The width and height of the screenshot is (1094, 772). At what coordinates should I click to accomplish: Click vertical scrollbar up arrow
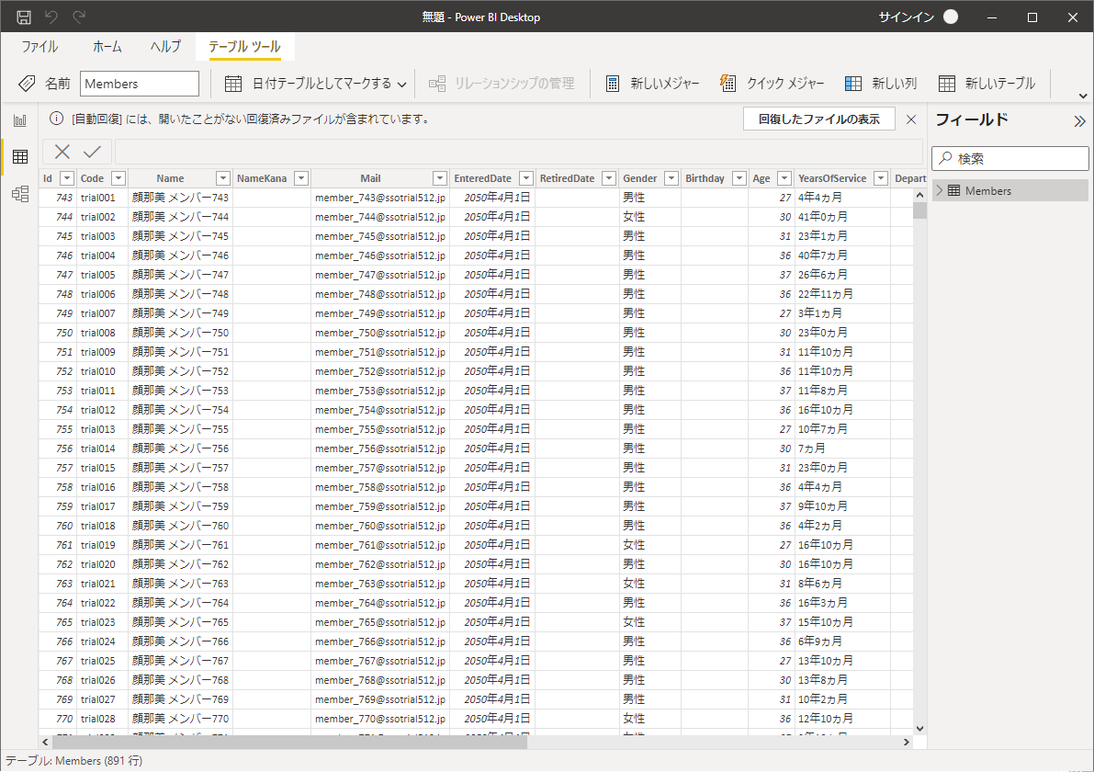click(x=919, y=196)
